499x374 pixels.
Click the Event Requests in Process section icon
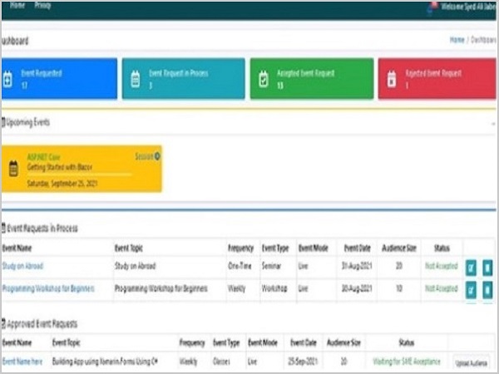tap(3, 228)
